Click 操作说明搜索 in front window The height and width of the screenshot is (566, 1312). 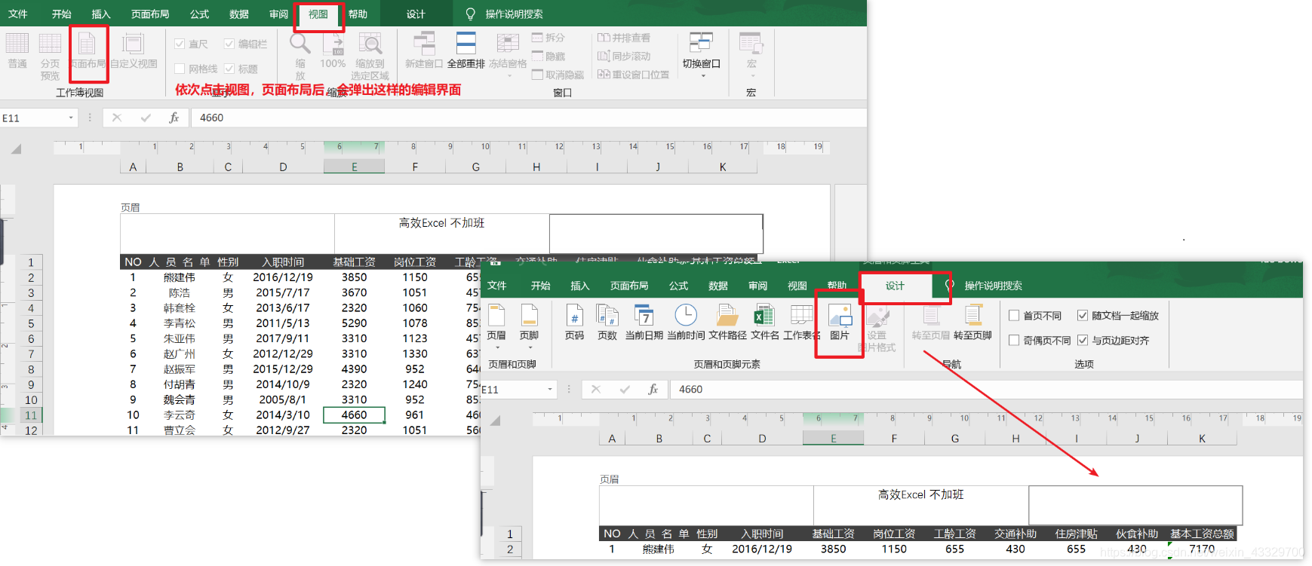point(993,286)
